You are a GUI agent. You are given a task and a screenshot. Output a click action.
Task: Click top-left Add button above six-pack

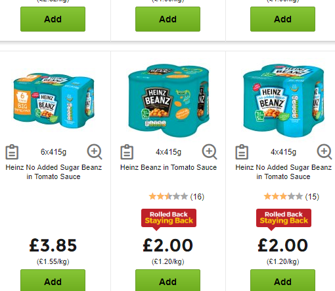tap(53, 19)
